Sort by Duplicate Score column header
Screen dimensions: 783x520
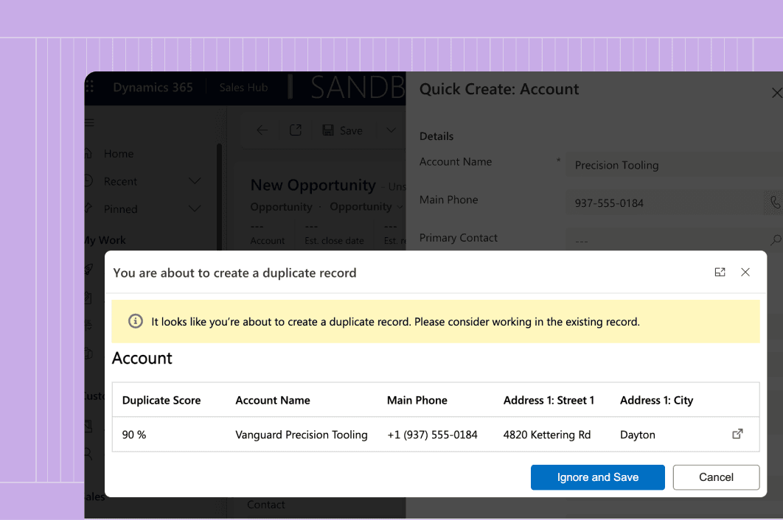(x=161, y=400)
